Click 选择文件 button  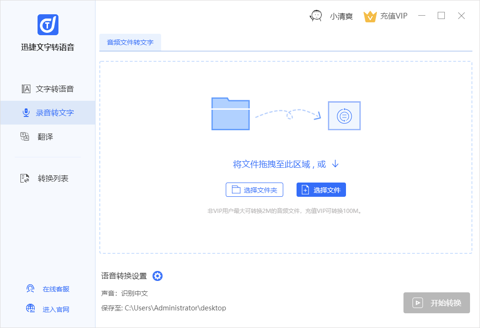pyautogui.click(x=321, y=190)
